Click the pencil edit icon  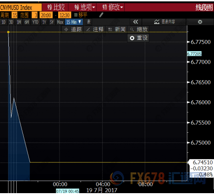(x=101, y=15)
